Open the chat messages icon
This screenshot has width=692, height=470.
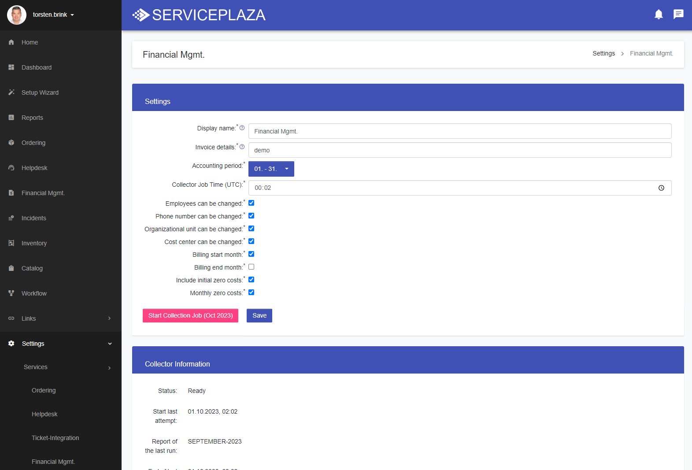(678, 15)
